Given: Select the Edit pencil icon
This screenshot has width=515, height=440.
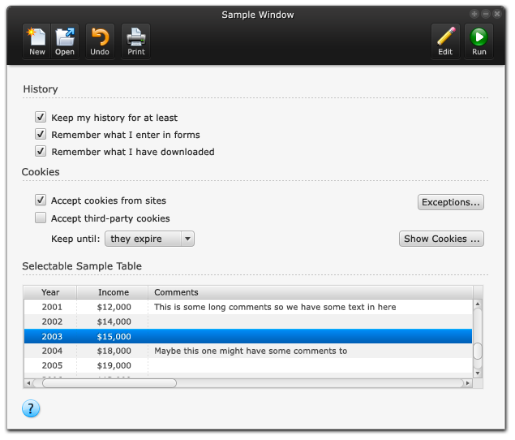Looking at the screenshot, I should coord(445,41).
